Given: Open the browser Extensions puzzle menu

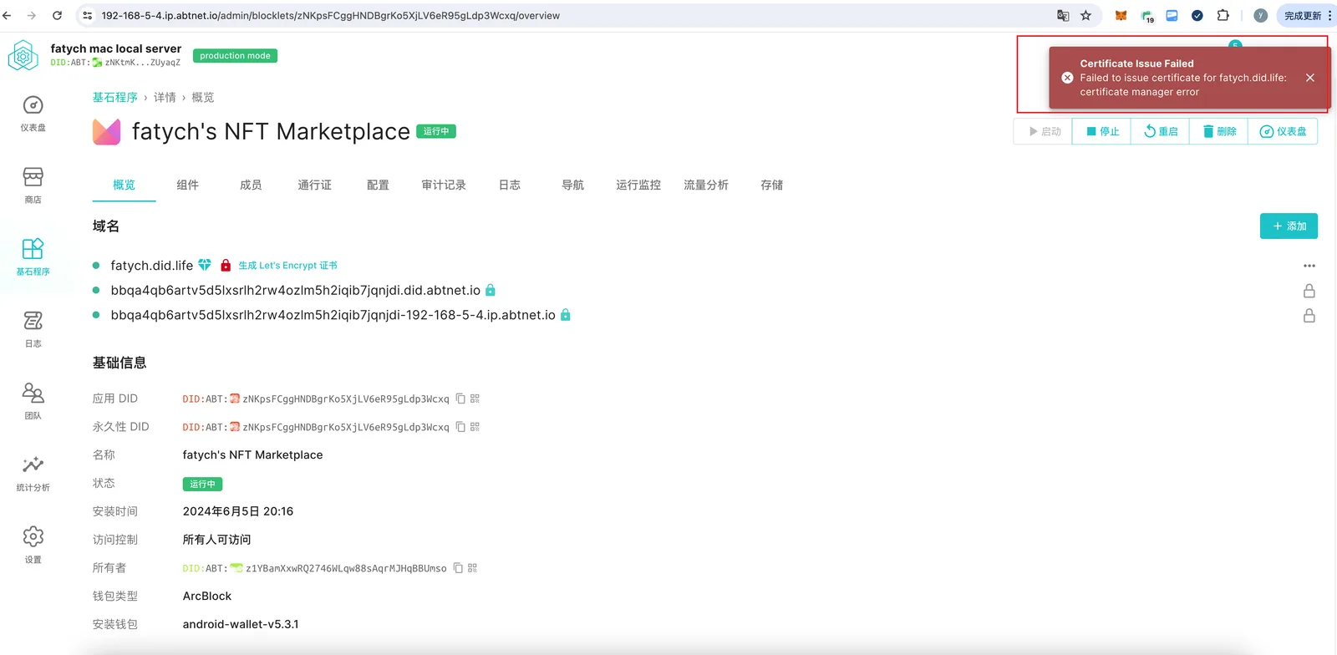Looking at the screenshot, I should [1223, 15].
